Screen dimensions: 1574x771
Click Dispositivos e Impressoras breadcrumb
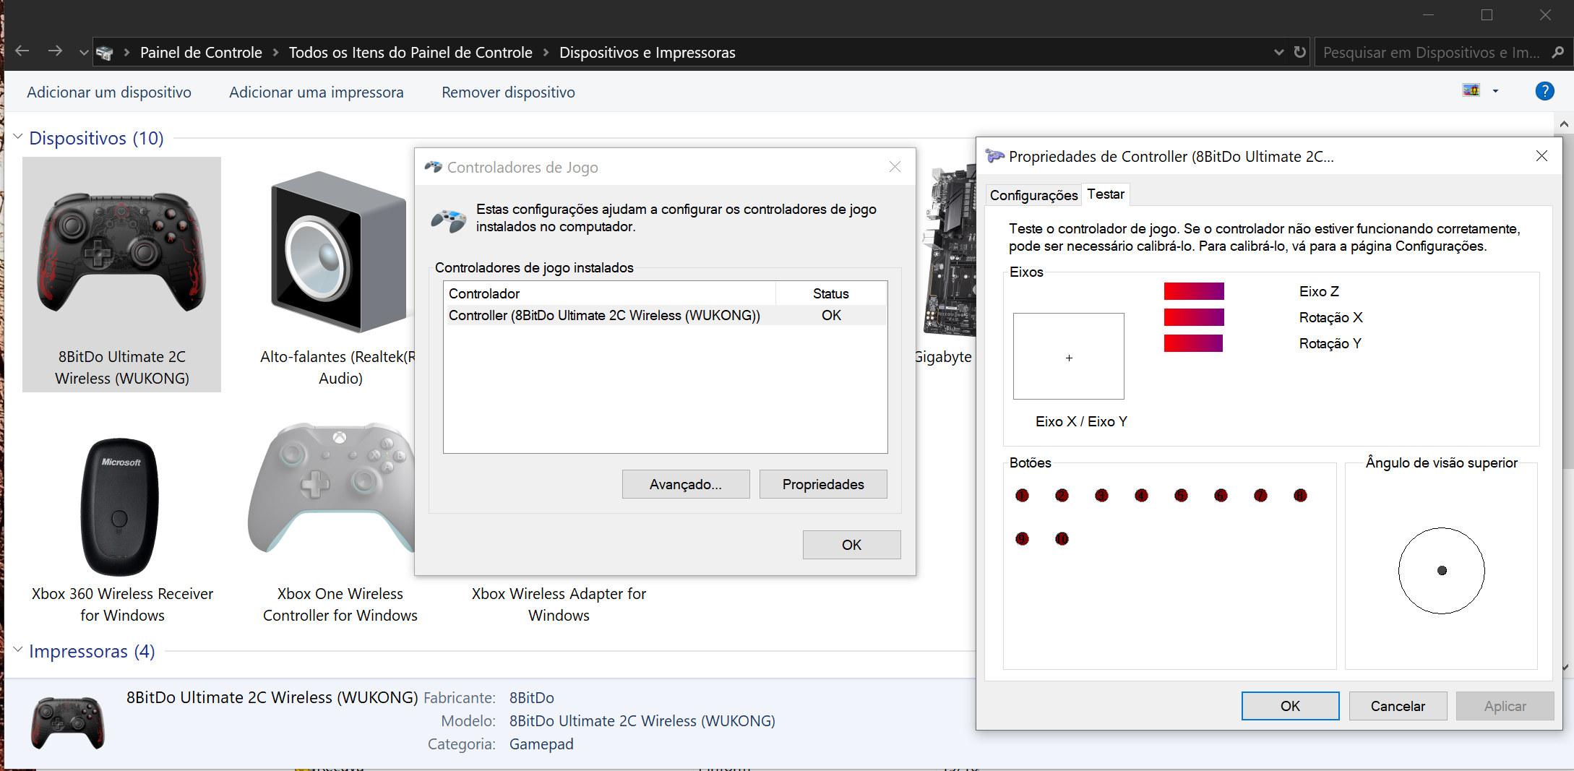[648, 53]
